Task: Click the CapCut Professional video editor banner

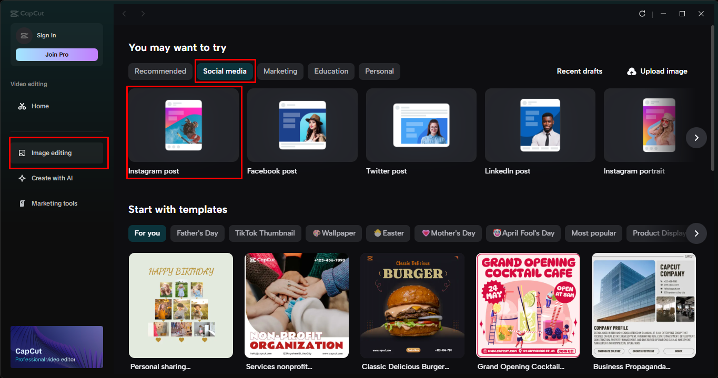Action: click(56, 346)
